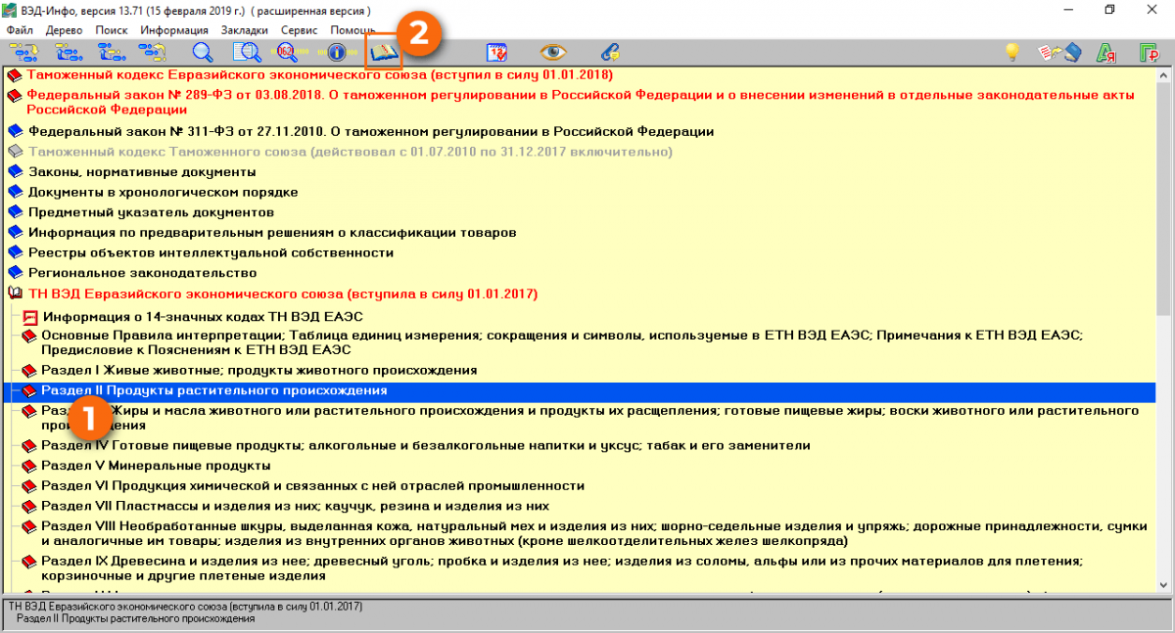Open the Информация menu
This screenshot has width=1175, height=633.
tap(174, 30)
